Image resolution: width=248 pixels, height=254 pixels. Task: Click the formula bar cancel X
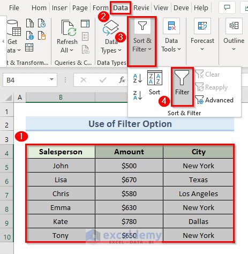point(84,80)
